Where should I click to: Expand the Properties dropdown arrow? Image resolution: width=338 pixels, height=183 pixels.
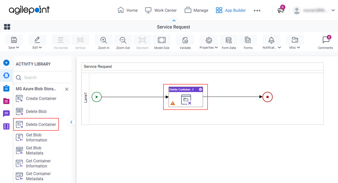coord(216,48)
